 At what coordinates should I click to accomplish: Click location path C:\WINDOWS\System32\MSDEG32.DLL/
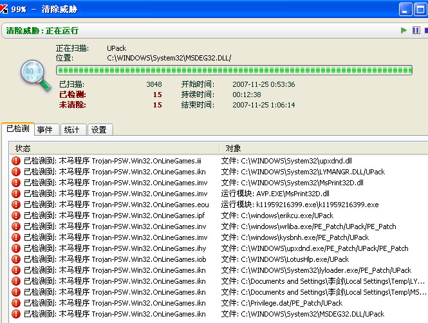click(x=169, y=58)
